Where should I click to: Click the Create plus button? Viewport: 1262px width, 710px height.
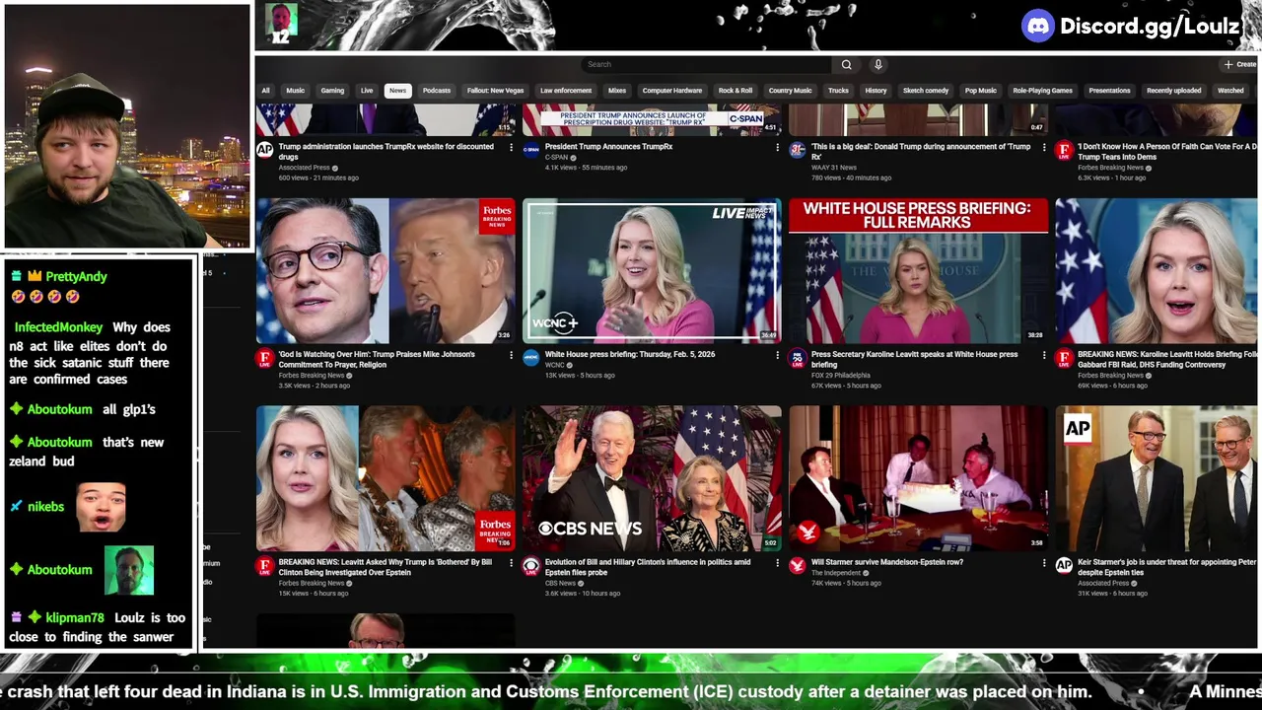(x=1240, y=64)
